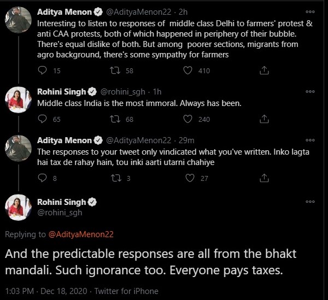
Task: Open more options on Rohini Singh's 1h tweet
Action: (x=311, y=91)
